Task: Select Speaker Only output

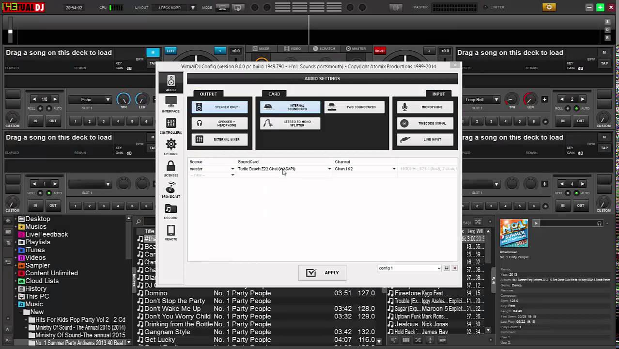Action: tap(220, 107)
